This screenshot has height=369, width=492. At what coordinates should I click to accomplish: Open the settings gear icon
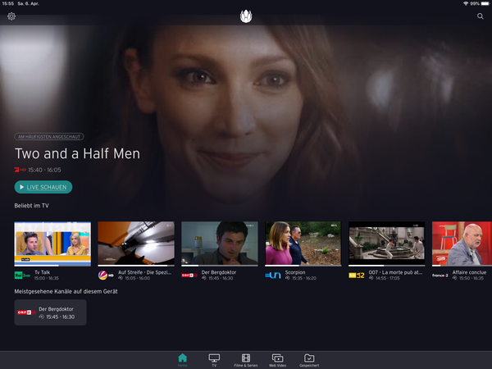point(11,16)
